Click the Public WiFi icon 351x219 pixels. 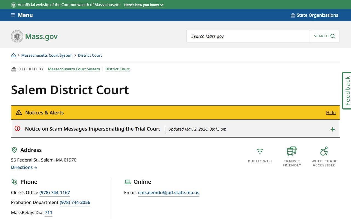tap(260, 151)
